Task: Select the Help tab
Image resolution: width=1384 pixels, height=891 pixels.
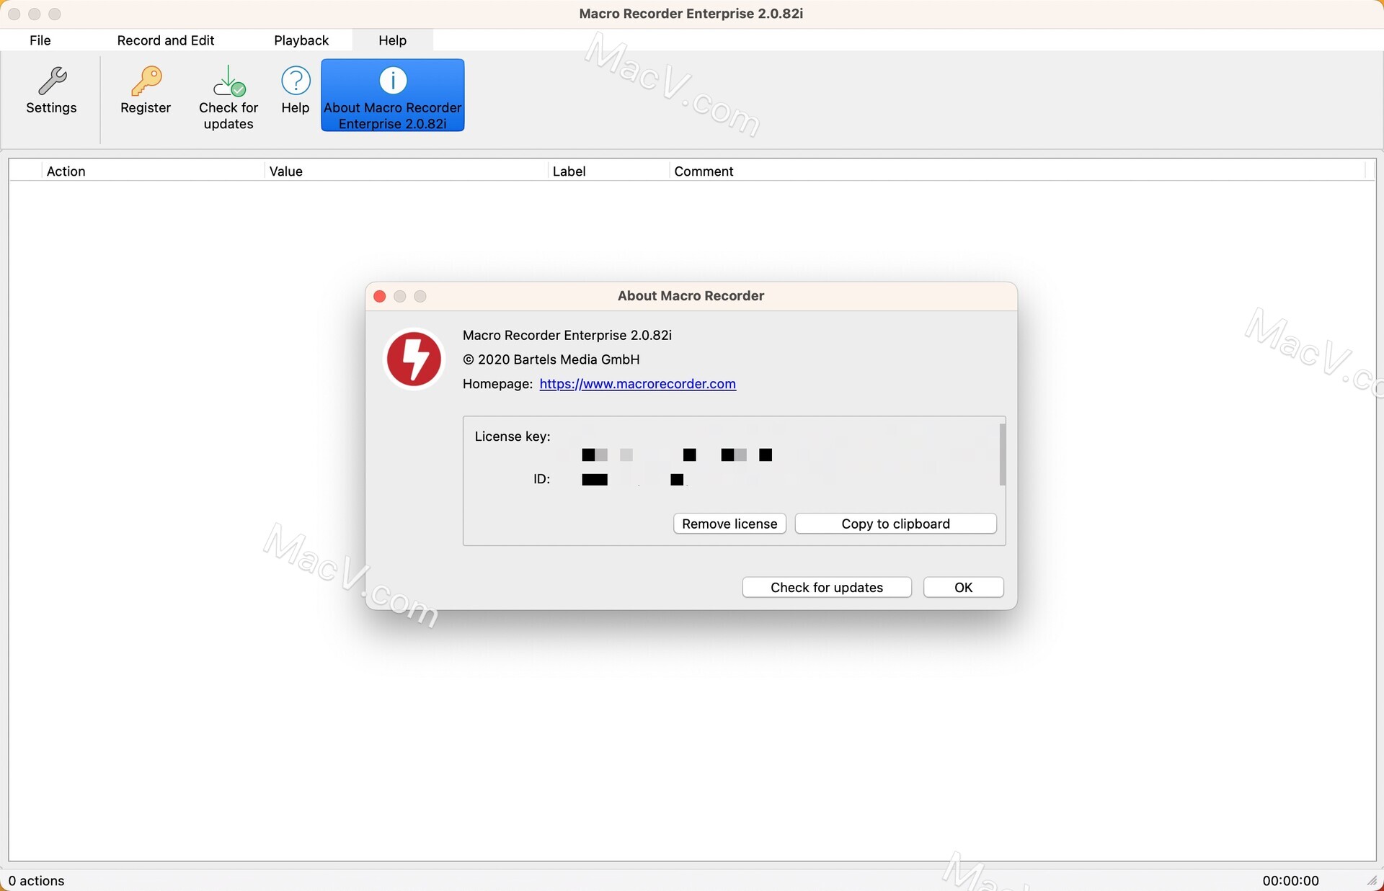Action: (393, 40)
